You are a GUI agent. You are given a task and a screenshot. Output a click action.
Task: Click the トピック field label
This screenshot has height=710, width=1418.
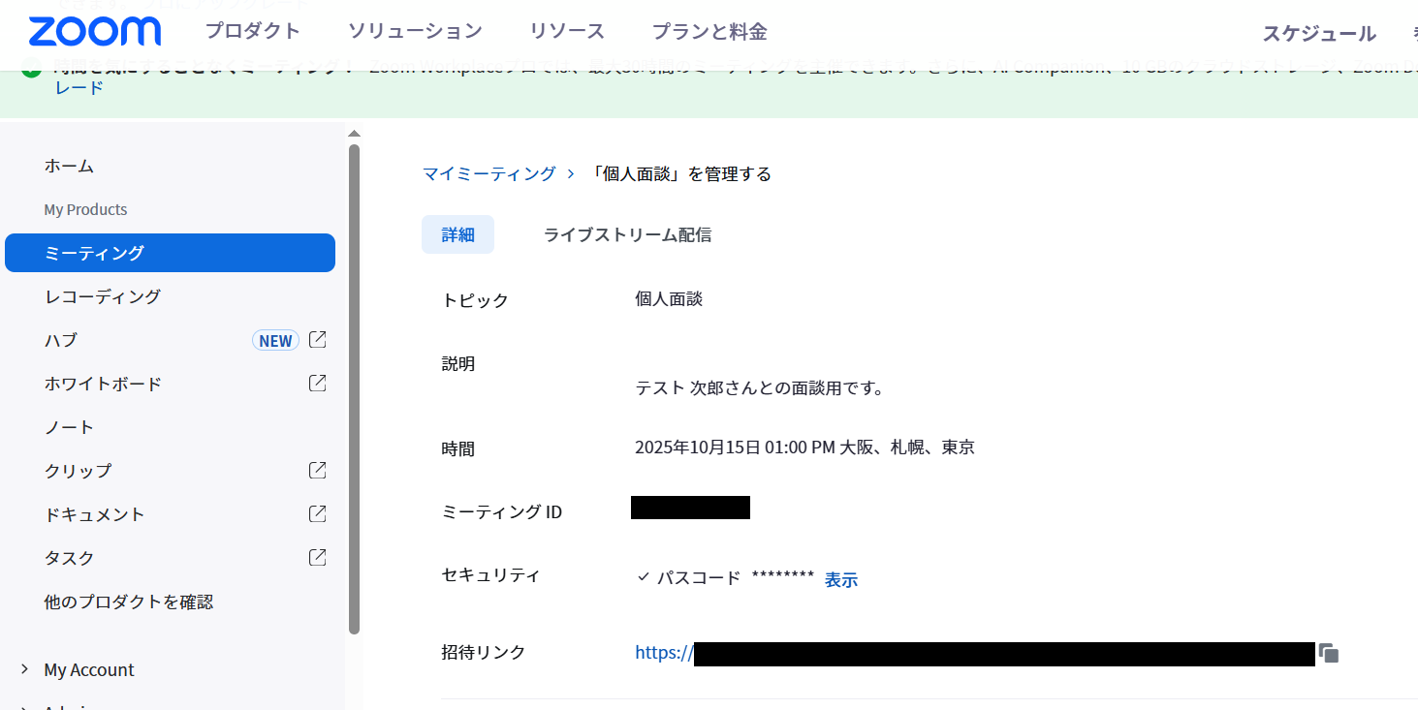pos(475,300)
